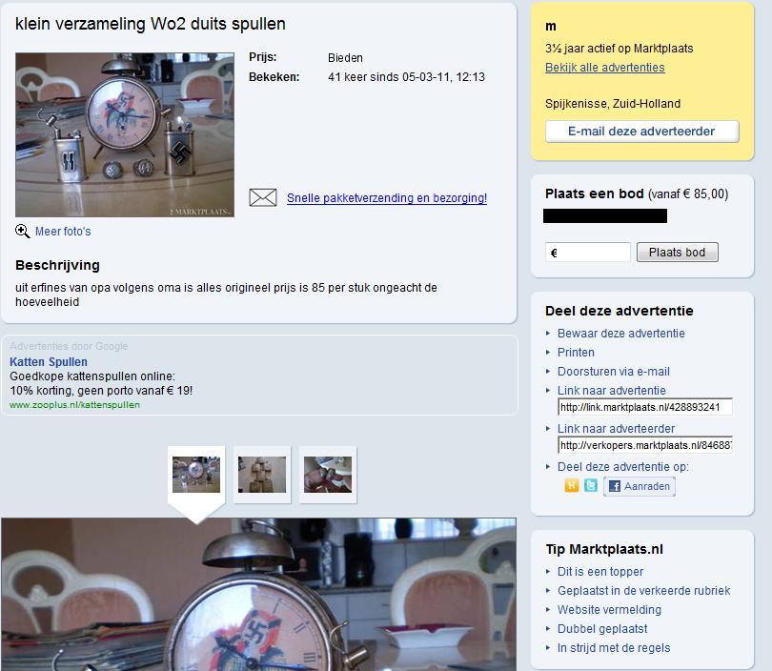Share the ad via the Twitter icon
This screenshot has height=671, width=772.
coord(590,486)
